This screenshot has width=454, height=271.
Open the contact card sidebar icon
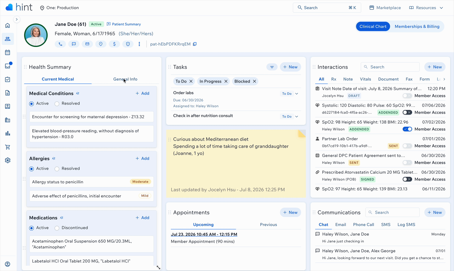8,106
